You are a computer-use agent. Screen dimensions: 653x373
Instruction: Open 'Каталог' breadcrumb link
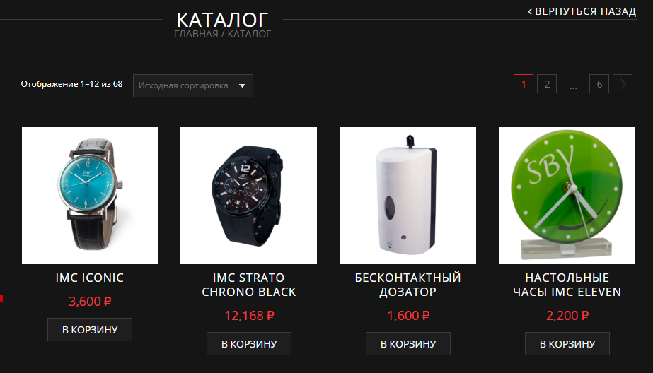point(249,34)
